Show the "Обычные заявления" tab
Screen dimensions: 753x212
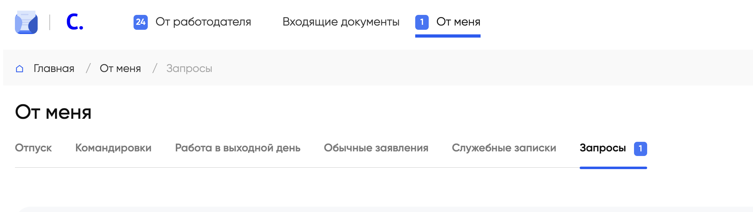coord(376,148)
